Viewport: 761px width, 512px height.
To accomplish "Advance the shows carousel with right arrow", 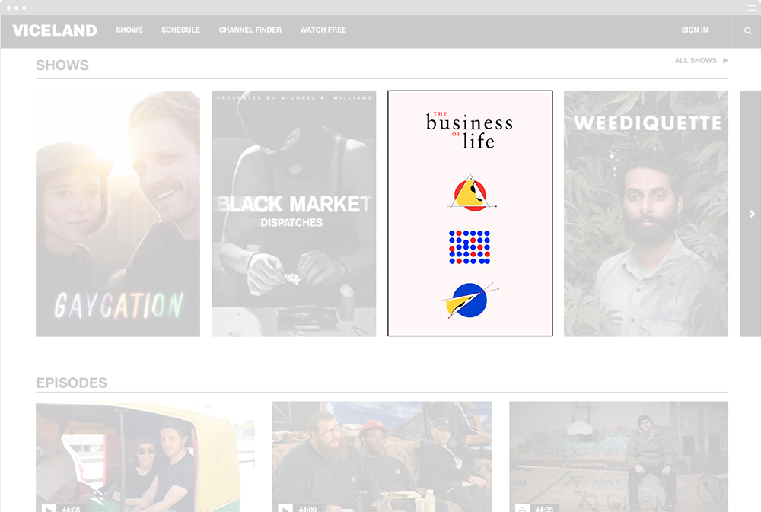I will (752, 214).
